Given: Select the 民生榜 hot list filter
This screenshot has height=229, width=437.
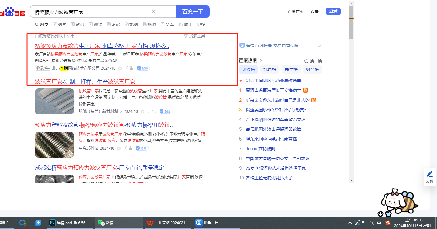Looking at the screenshot, I should pyautogui.click(x=291, y=69).
